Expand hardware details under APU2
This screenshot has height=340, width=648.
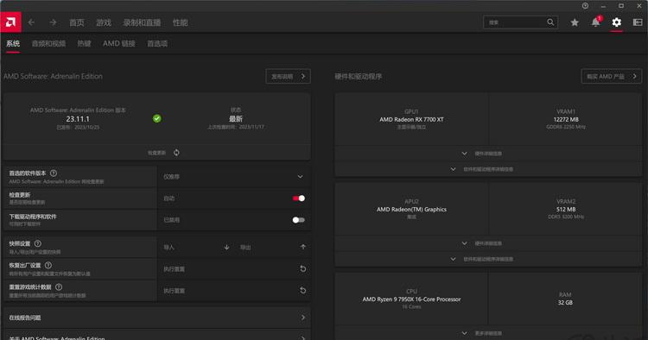(x=488, y=243)
